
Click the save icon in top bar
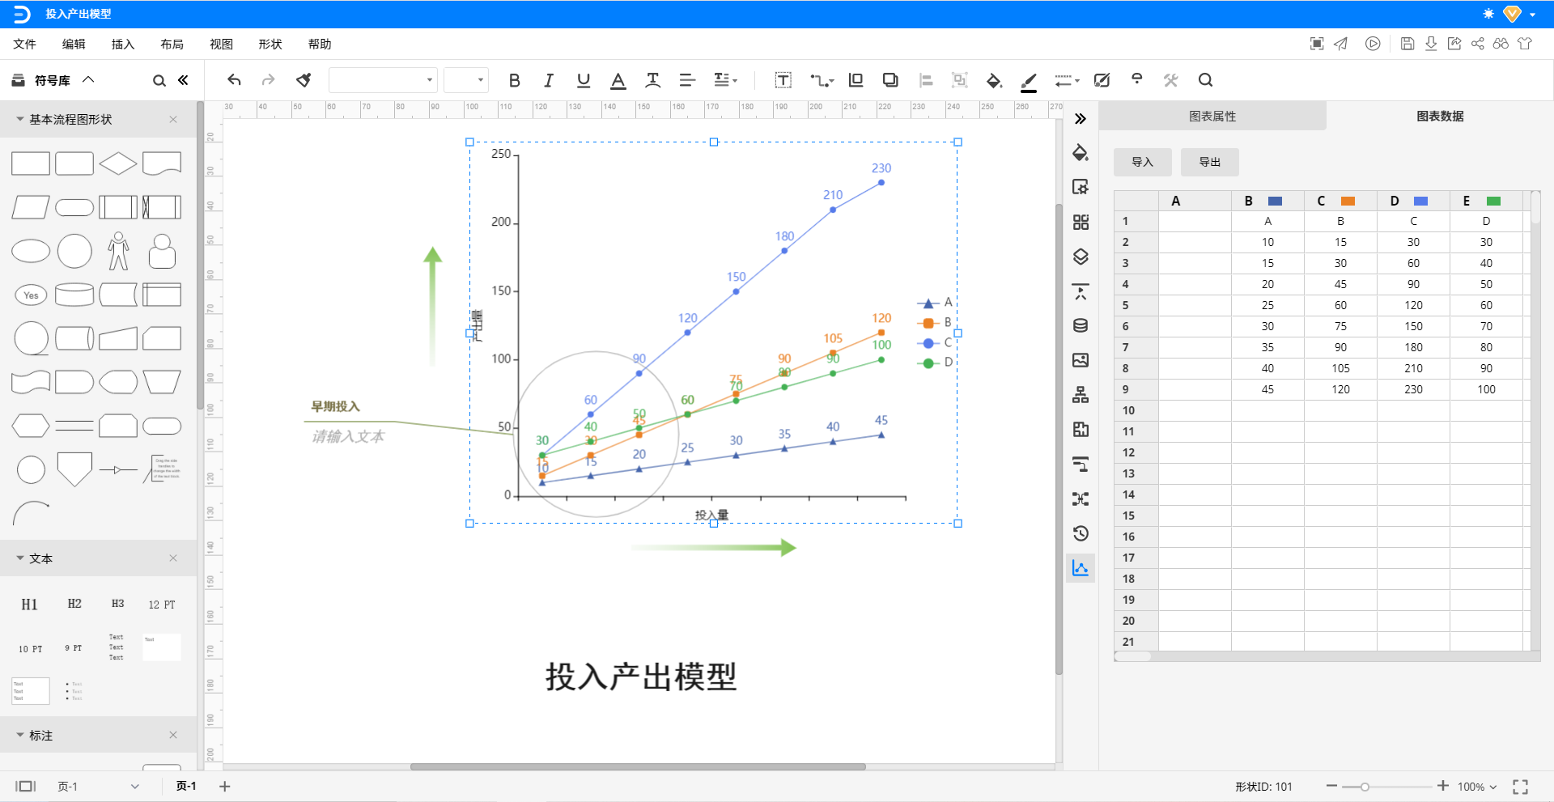pyautogui.click(x=1408, y=44)
